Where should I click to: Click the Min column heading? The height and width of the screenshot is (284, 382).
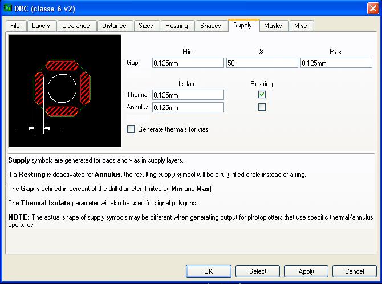point(188,52)
